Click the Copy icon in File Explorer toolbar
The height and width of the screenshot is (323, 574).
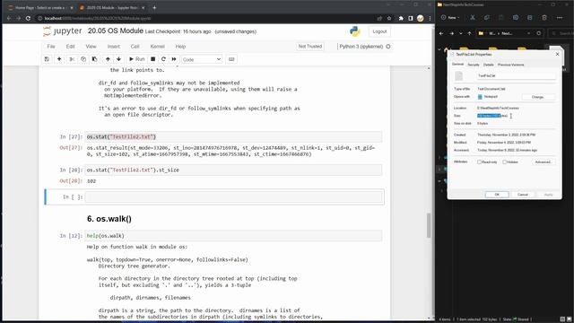point(486,18)
